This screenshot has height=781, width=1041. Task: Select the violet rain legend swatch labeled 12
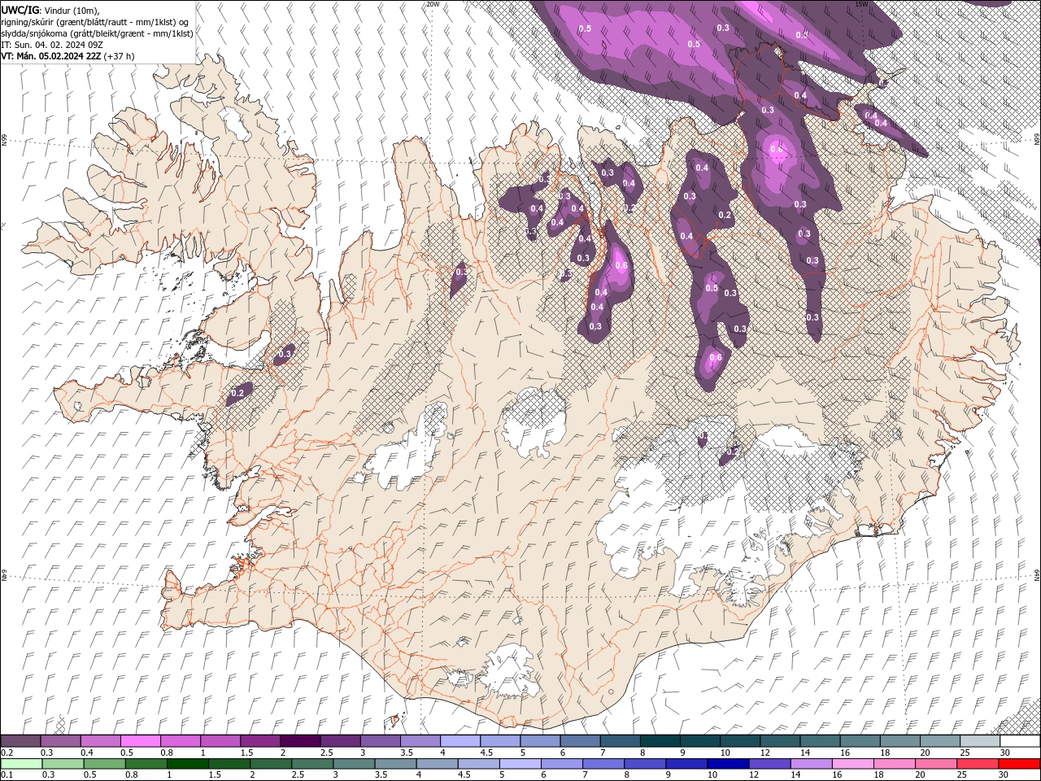tap(769, 764)
